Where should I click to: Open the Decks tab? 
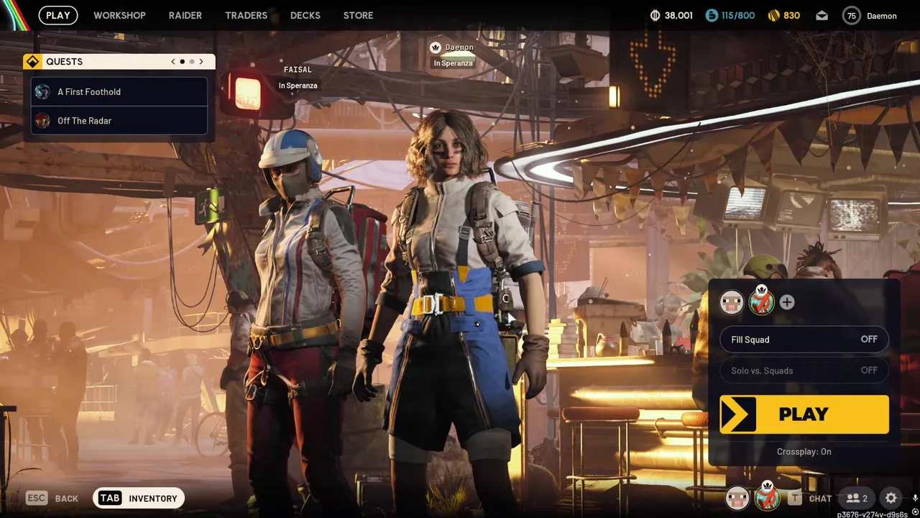coord(305,15)
